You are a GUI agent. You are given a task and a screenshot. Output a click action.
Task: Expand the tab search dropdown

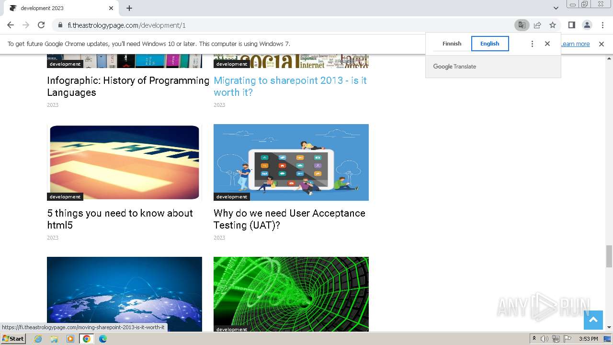(x=556, y=8)
